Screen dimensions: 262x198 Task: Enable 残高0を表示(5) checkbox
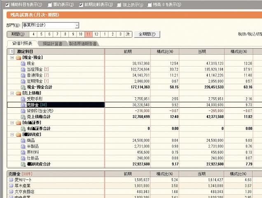point(150,5)
